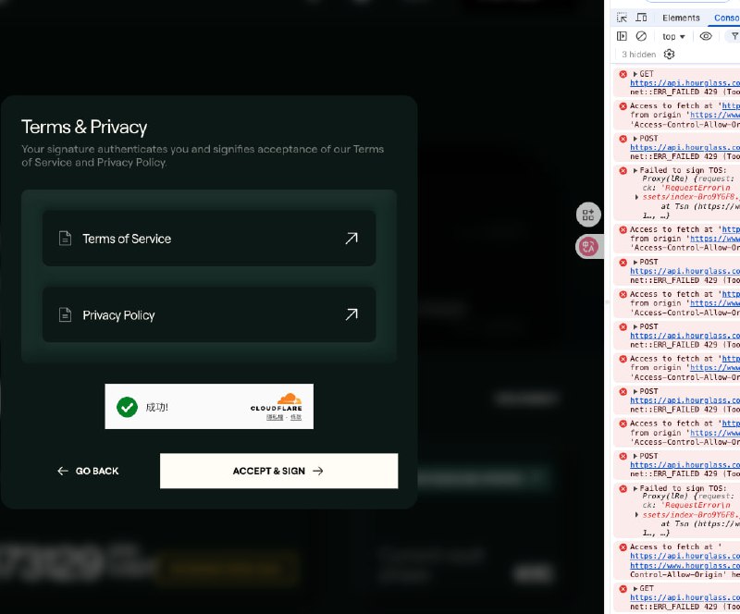Click the GO BACK button

pos(89,471)
